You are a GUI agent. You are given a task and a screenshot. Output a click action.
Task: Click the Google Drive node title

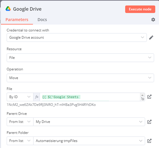27,9
